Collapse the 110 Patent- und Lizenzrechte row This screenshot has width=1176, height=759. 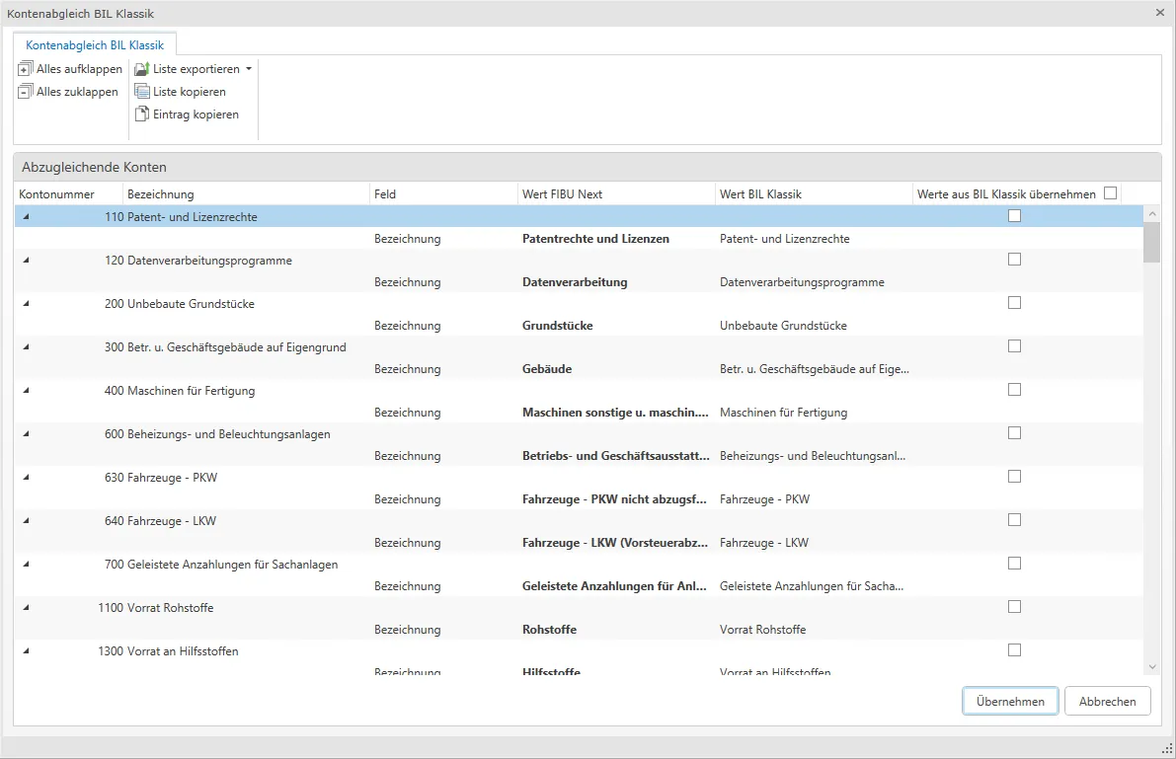pyautogui.click(x=27, y=217)
